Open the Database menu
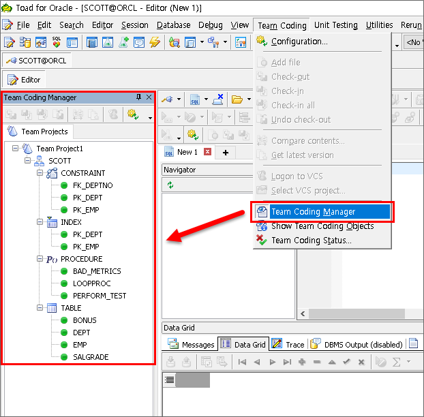424x417 pixels. (x=174, y=25)
